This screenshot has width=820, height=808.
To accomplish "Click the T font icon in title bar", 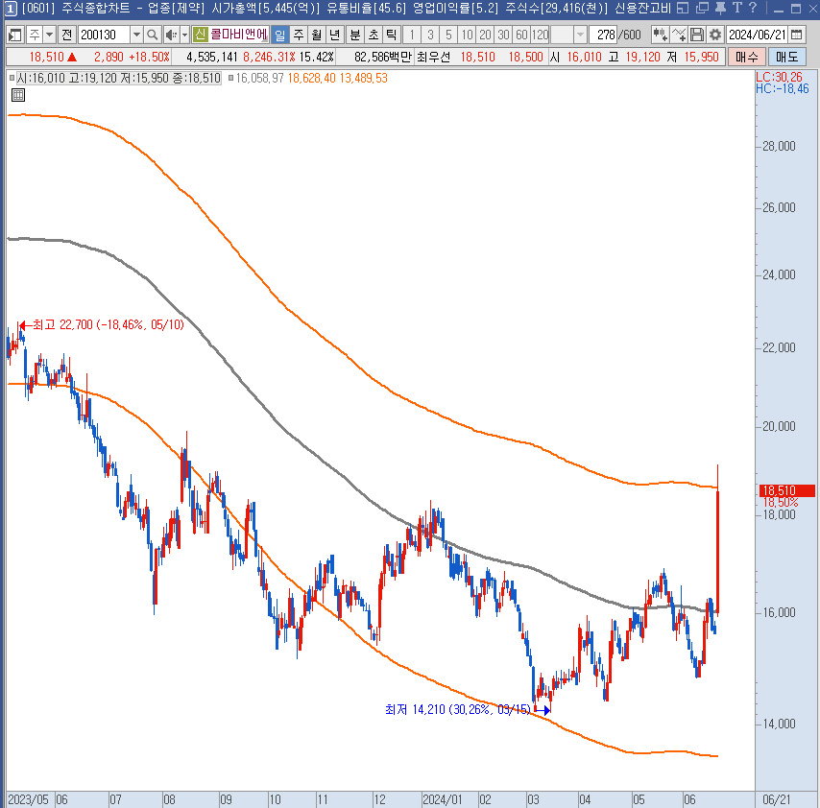I will click(x=736, y=8).
